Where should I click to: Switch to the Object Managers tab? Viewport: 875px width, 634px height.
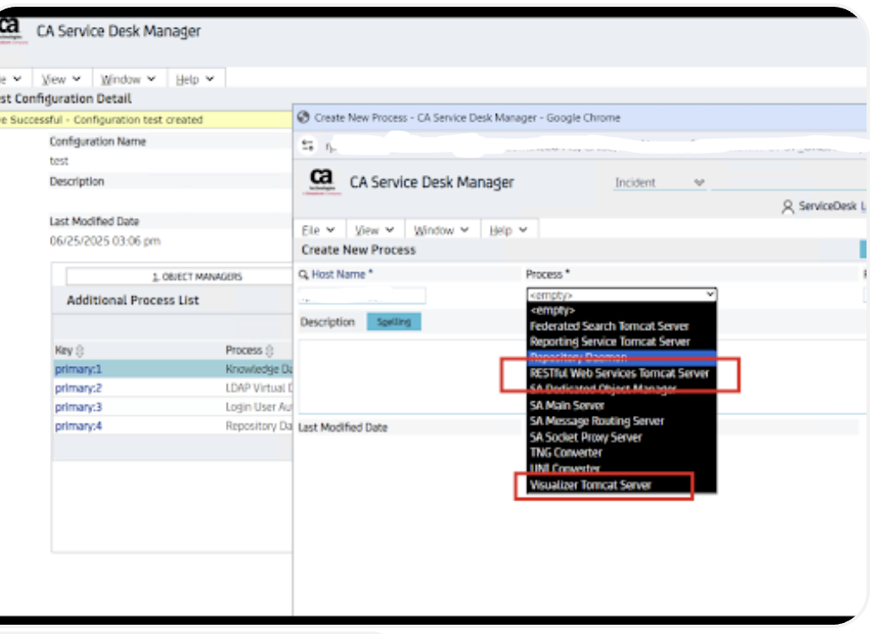(196, 276)
